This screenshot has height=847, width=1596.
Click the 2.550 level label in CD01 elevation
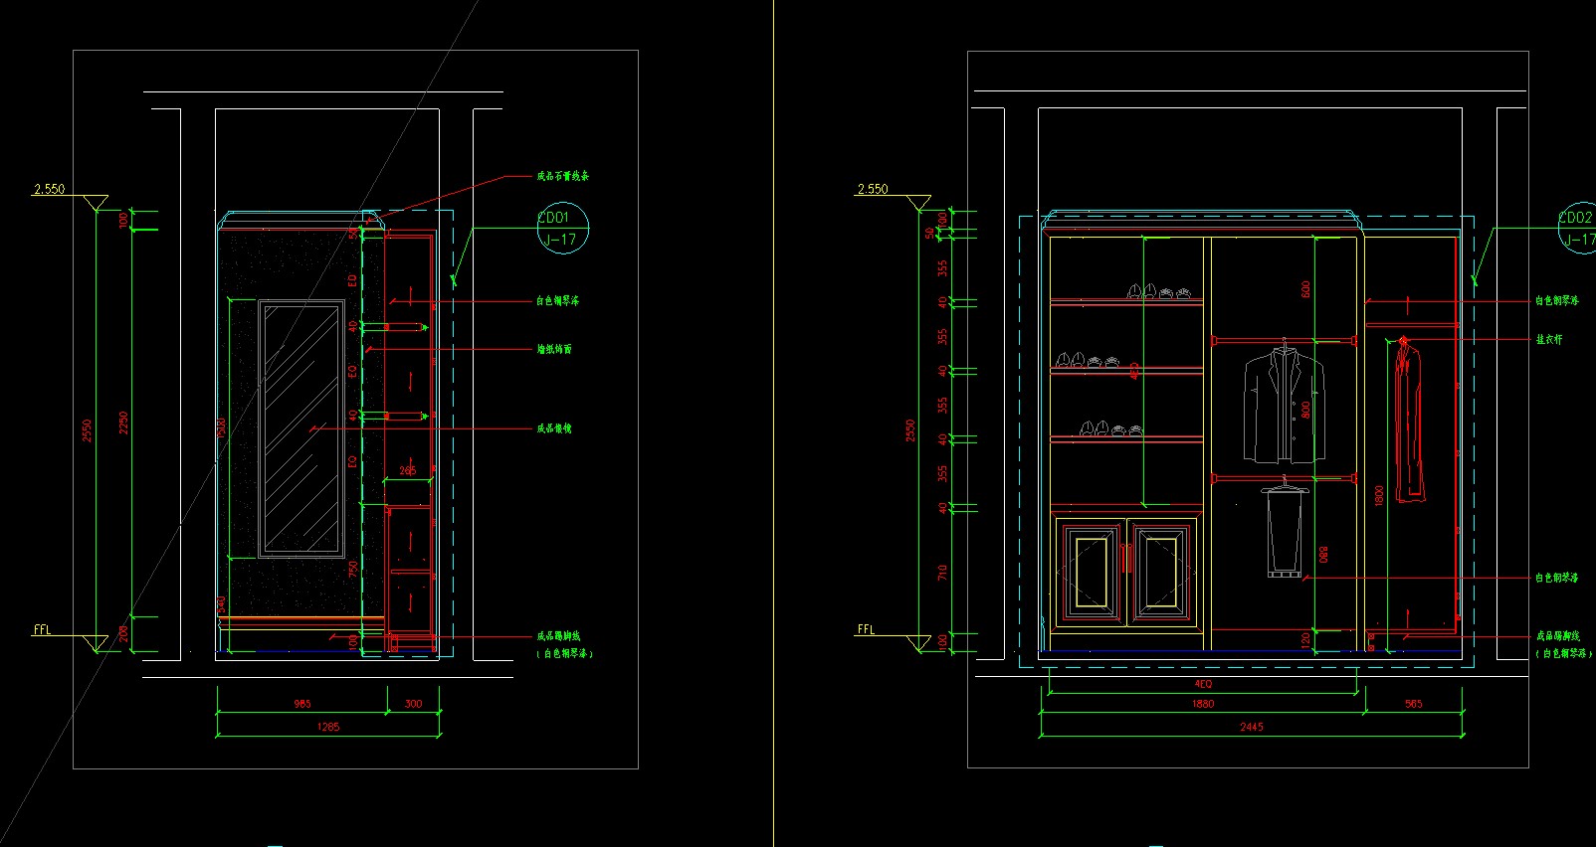[x=49, y=189]
